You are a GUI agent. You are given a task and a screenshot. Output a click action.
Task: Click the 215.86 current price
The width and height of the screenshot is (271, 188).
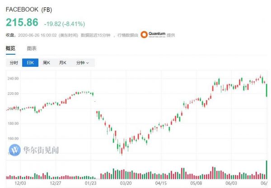point(22,22)
